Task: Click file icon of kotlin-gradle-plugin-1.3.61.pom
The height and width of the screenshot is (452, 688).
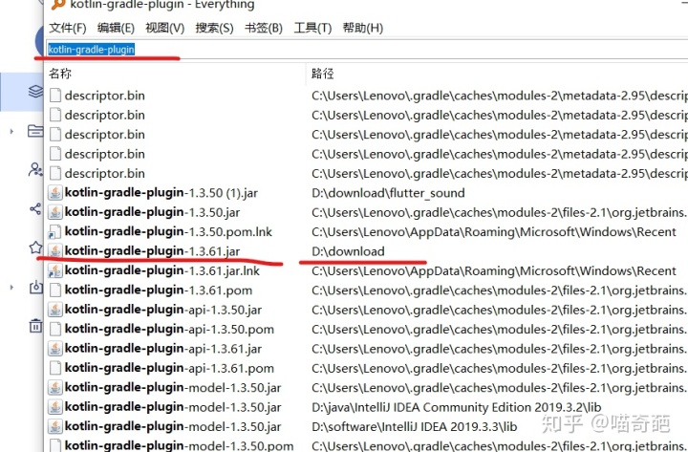Action: click(55, 291)
